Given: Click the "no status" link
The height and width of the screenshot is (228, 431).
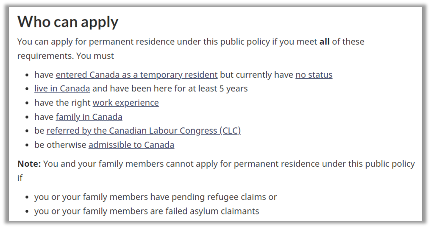Looking at the screenshot, I should pos(314,75).
